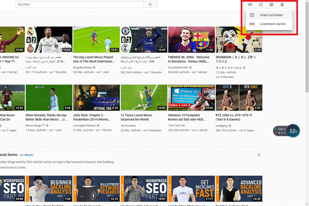The image size is (309, 206).
Task: Open the YouTube apps grid icon
Action: (261, 4)
